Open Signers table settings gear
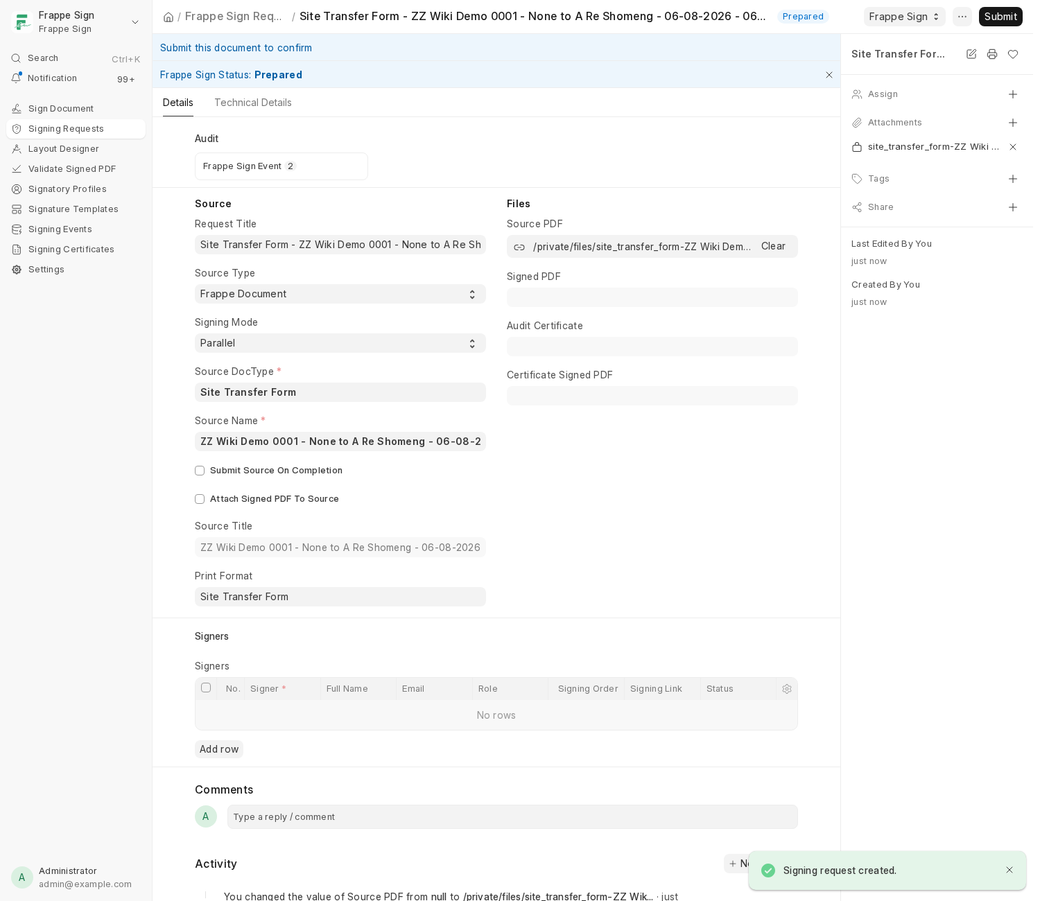 pos(787,689)
